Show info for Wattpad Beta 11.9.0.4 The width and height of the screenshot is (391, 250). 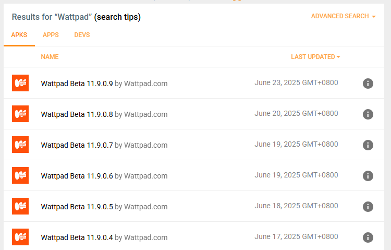coord(368,237)
